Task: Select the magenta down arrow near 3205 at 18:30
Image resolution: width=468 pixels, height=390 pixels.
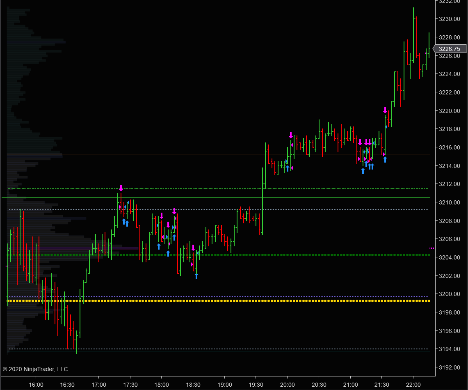Action: (193, 248)
